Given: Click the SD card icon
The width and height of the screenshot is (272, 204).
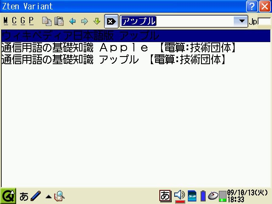Looking at the screenshot, I should pos(192,196).
